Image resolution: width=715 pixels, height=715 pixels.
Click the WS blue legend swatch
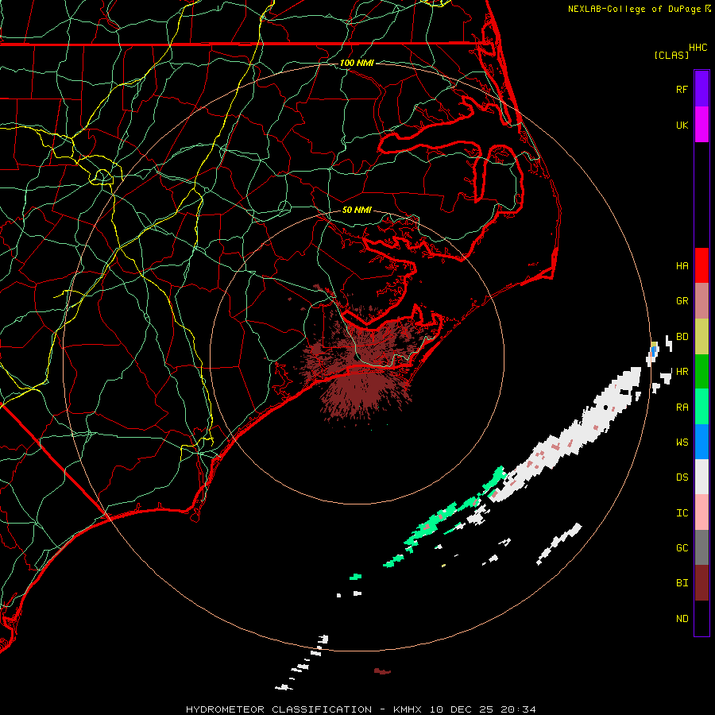click(x=701, y=442)
